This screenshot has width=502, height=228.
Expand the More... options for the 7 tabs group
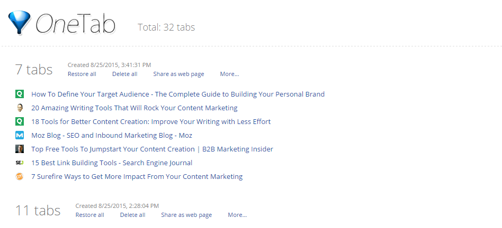click(x=229, y=74)
